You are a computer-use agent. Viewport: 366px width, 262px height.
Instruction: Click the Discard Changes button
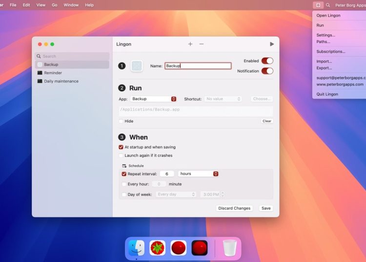click(x=234, y=208)
